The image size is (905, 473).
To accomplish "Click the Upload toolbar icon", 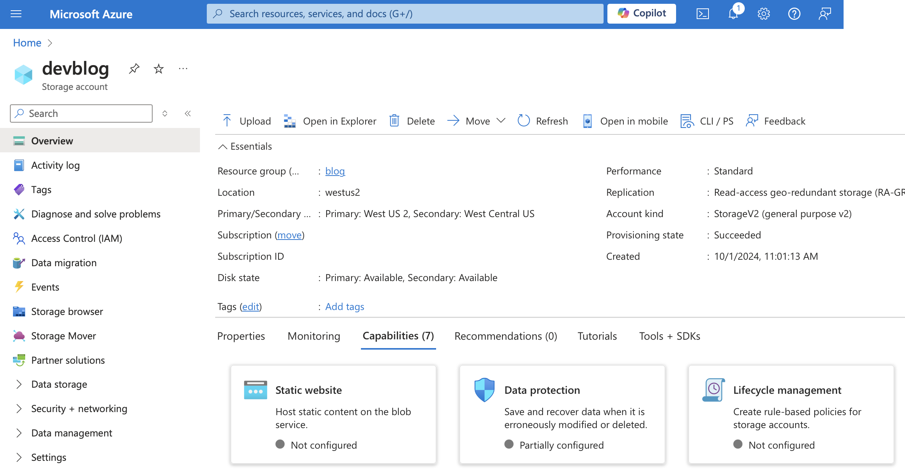I will [227, 121].
